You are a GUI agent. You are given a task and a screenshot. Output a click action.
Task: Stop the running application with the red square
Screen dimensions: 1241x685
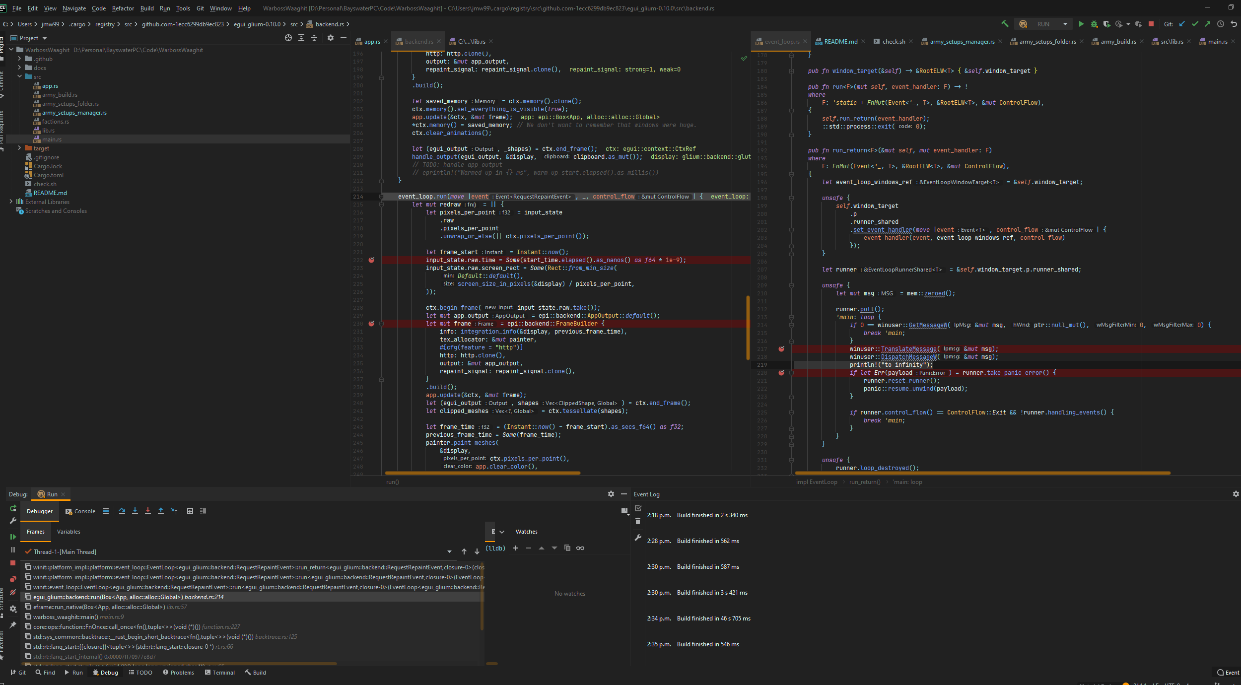point(1151,24)
